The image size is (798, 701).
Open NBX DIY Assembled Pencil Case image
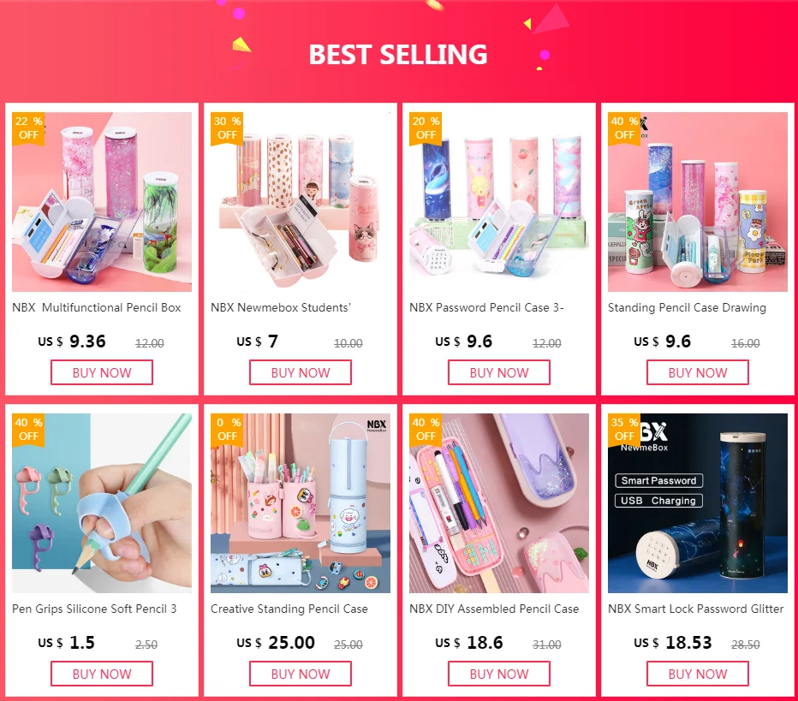[x=499, y=503]
